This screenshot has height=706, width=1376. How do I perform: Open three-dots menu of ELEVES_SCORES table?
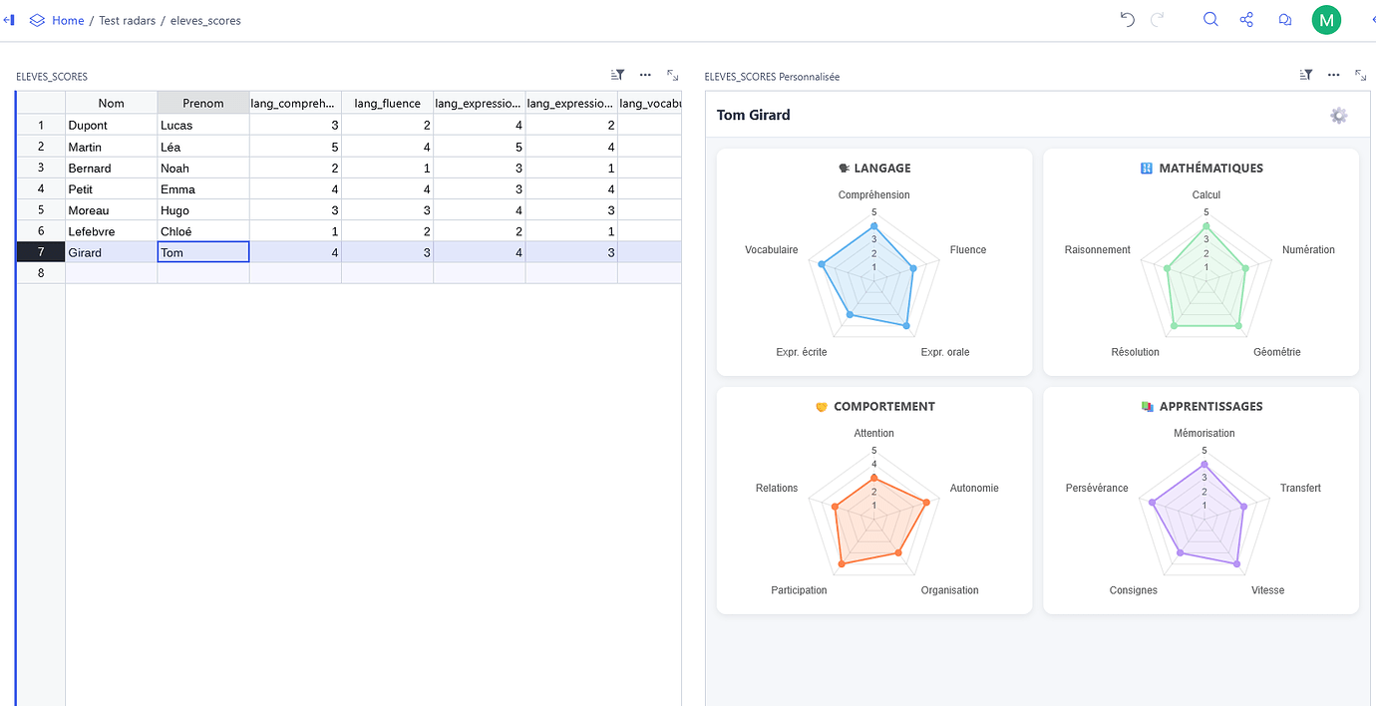(645, 75)
